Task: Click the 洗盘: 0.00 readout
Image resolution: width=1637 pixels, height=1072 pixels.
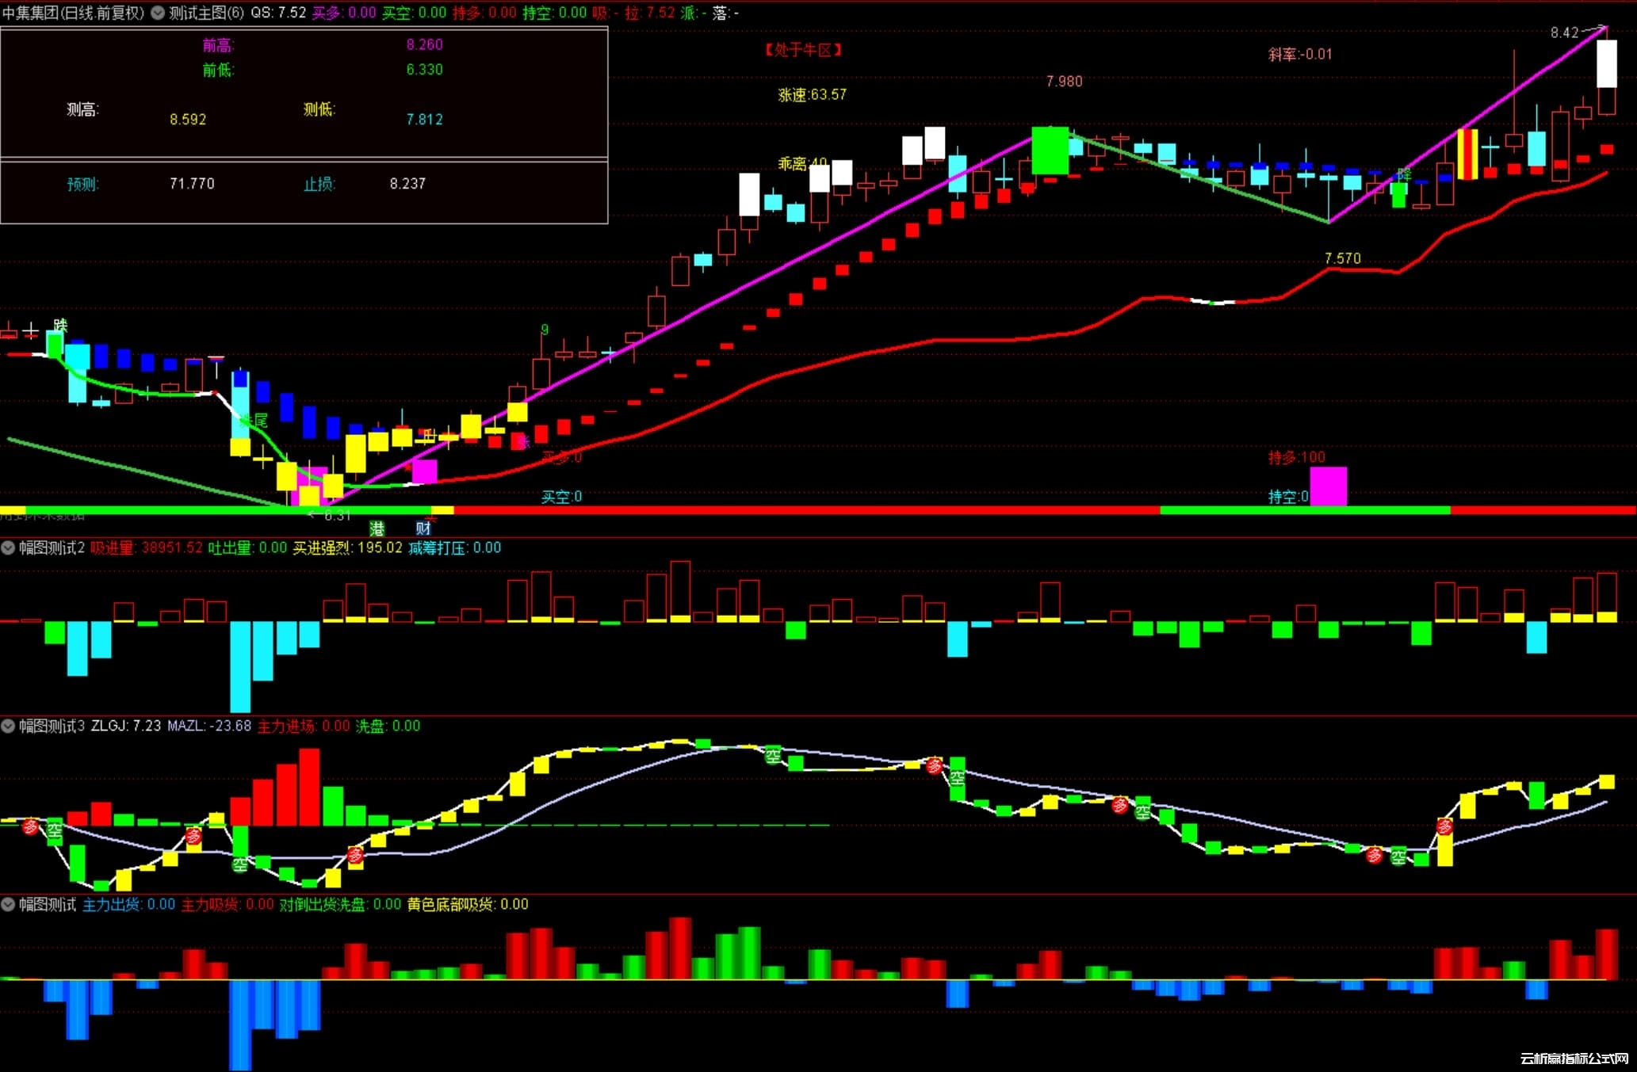Action: coord(388,726)
